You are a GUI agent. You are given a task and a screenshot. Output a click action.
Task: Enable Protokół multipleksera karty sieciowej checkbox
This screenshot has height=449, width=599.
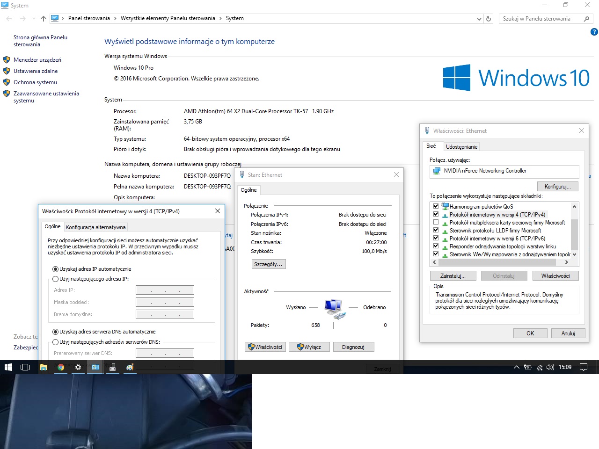[436, 222]
